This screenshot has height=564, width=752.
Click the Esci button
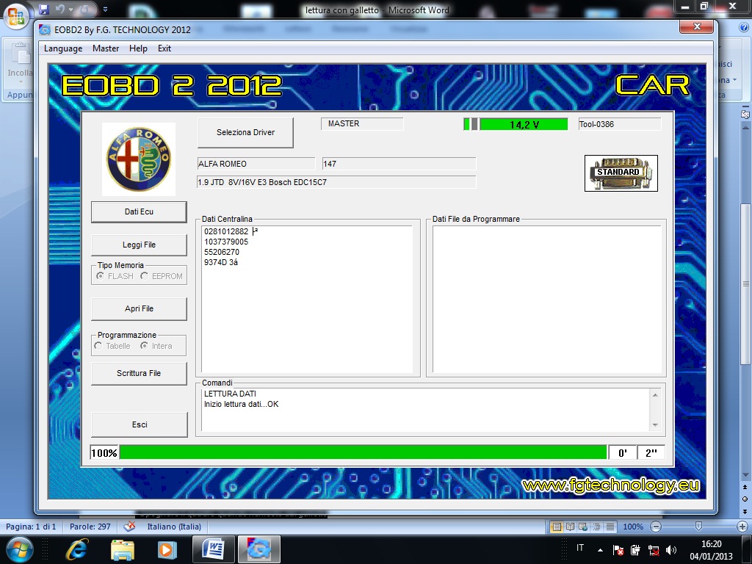(139, 424)
